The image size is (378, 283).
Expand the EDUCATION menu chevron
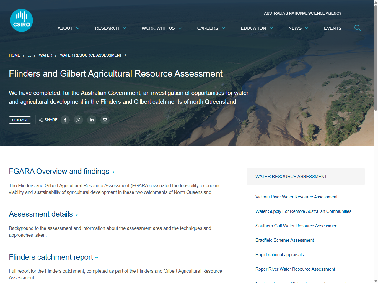271,28
